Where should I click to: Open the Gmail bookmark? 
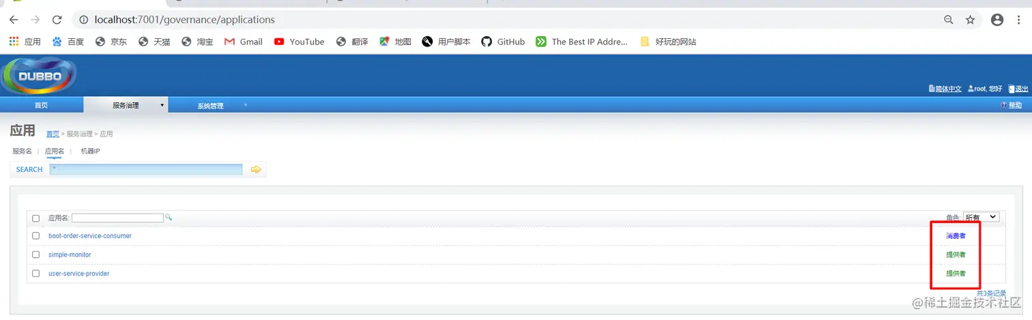pos(244,42)
